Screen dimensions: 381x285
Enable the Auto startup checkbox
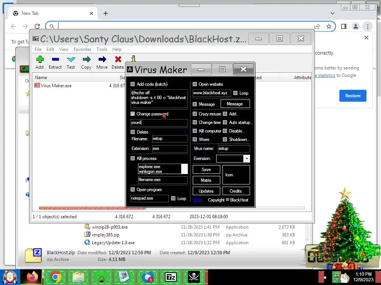click(225, 122)
